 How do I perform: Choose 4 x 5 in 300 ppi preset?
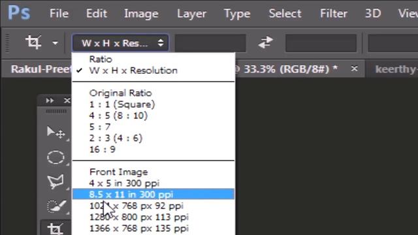[153, 183]
